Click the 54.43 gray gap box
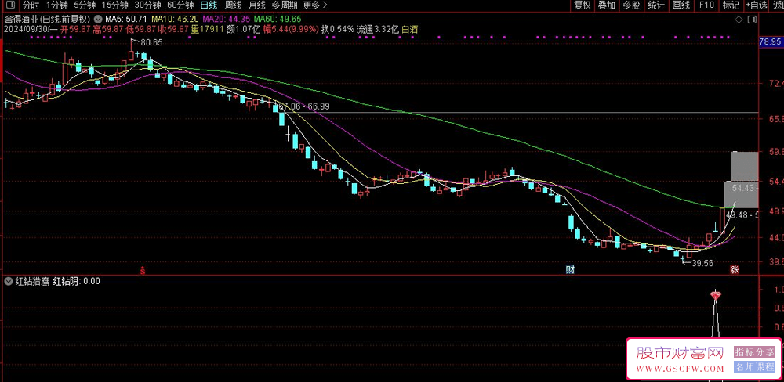Image resolution: width=784 pixels, height=382 pixels. point(742,195)
